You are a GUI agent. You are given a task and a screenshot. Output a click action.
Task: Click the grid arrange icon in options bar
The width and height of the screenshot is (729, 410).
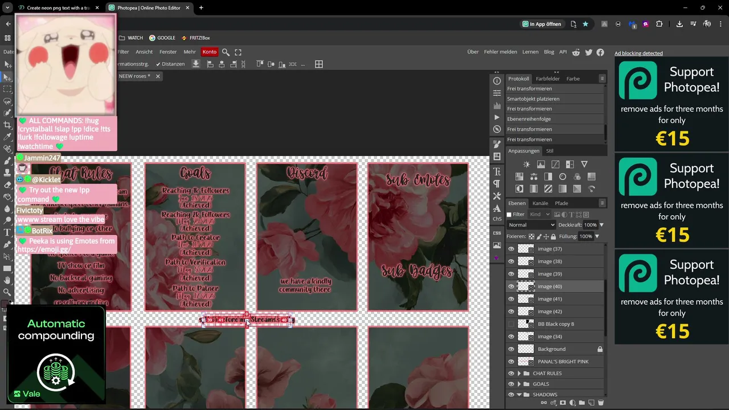click(319, 64)
